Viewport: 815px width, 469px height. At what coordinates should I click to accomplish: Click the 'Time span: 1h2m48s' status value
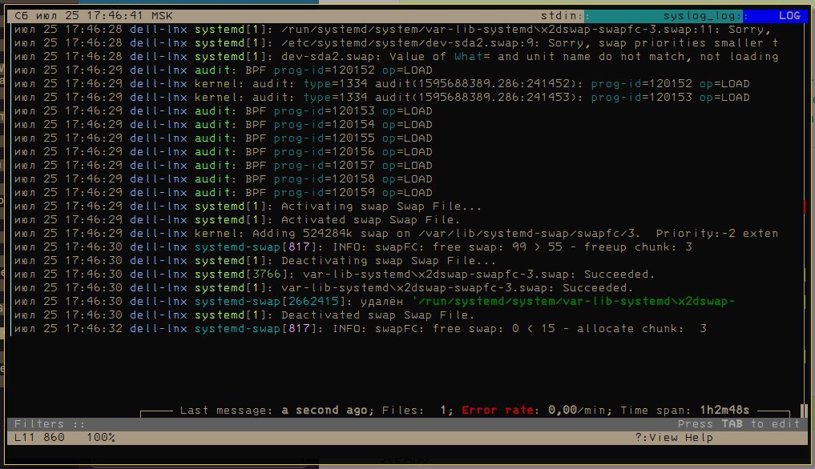point(685,411)
